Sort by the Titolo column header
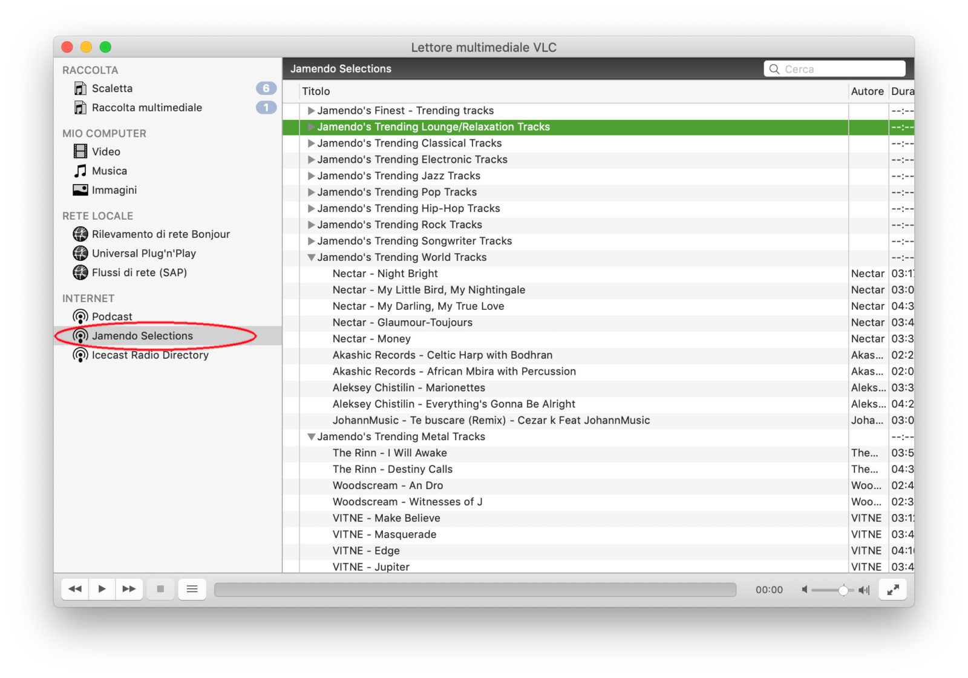 coord(574,91)
